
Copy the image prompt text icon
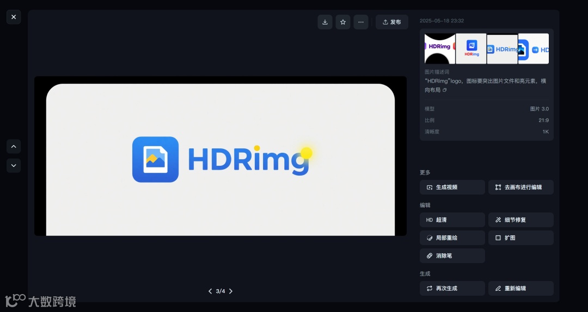tap(445, 90)
